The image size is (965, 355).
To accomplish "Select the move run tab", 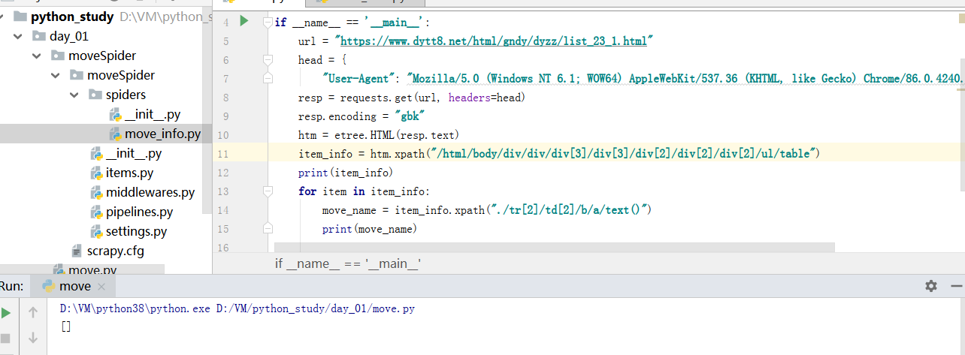I will point(74,286).
